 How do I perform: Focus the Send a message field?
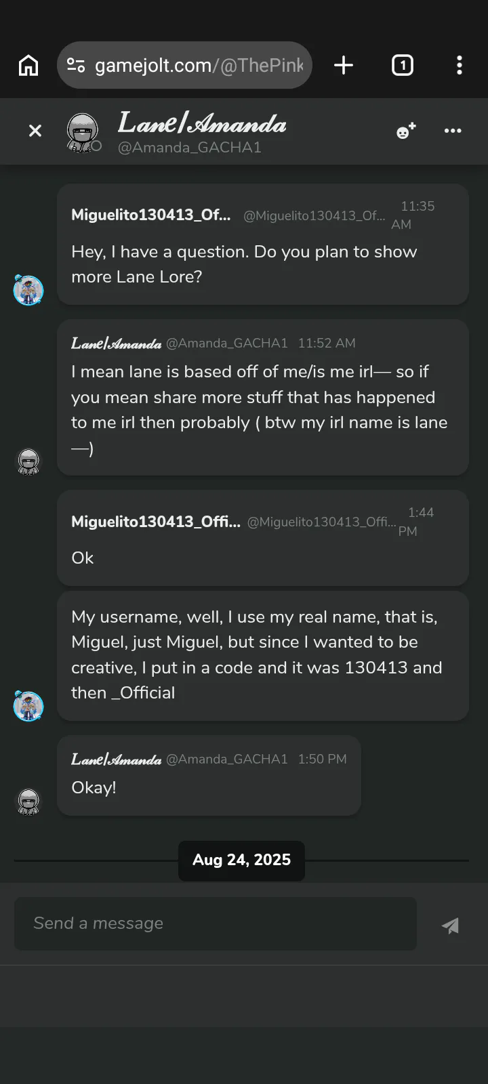216,923
